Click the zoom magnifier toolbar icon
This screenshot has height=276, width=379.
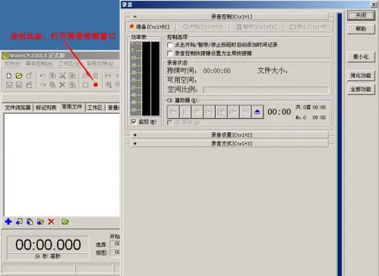click(x=109, y=85)
